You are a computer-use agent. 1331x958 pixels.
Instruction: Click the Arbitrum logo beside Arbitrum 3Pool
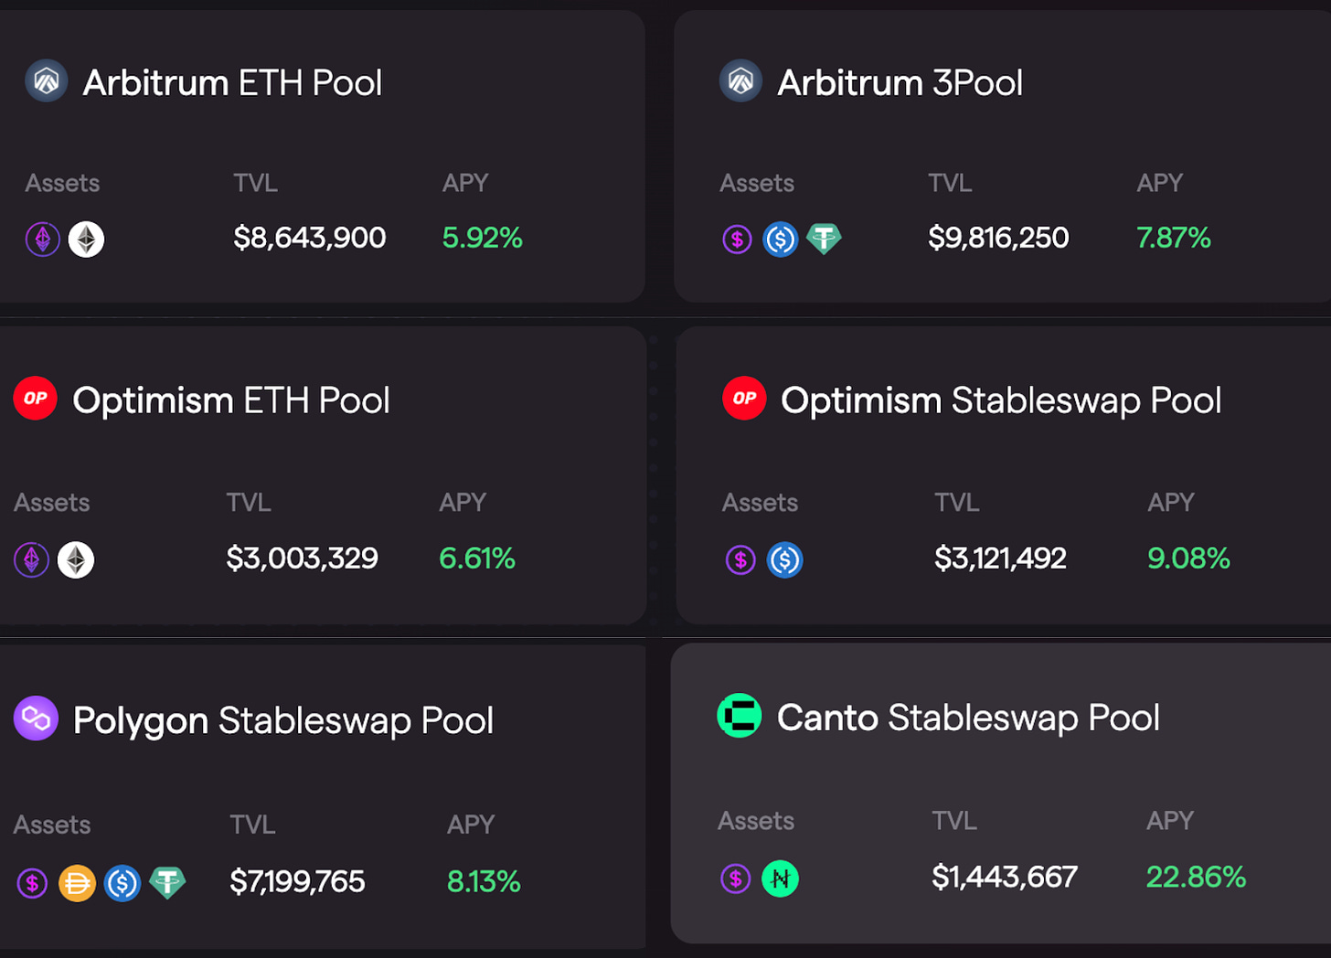click(740, 81)
